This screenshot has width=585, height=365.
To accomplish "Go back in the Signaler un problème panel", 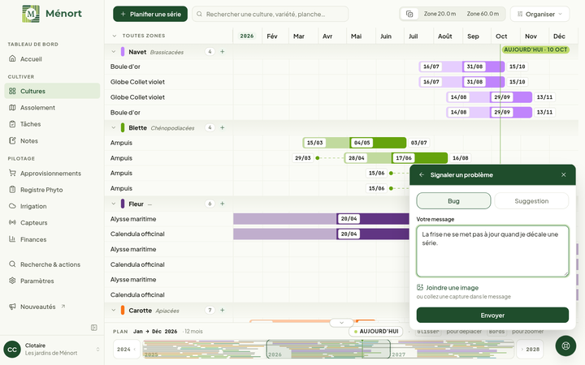I will click(422, 174).
